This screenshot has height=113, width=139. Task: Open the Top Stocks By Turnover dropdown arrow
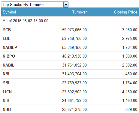pos(66,4)
